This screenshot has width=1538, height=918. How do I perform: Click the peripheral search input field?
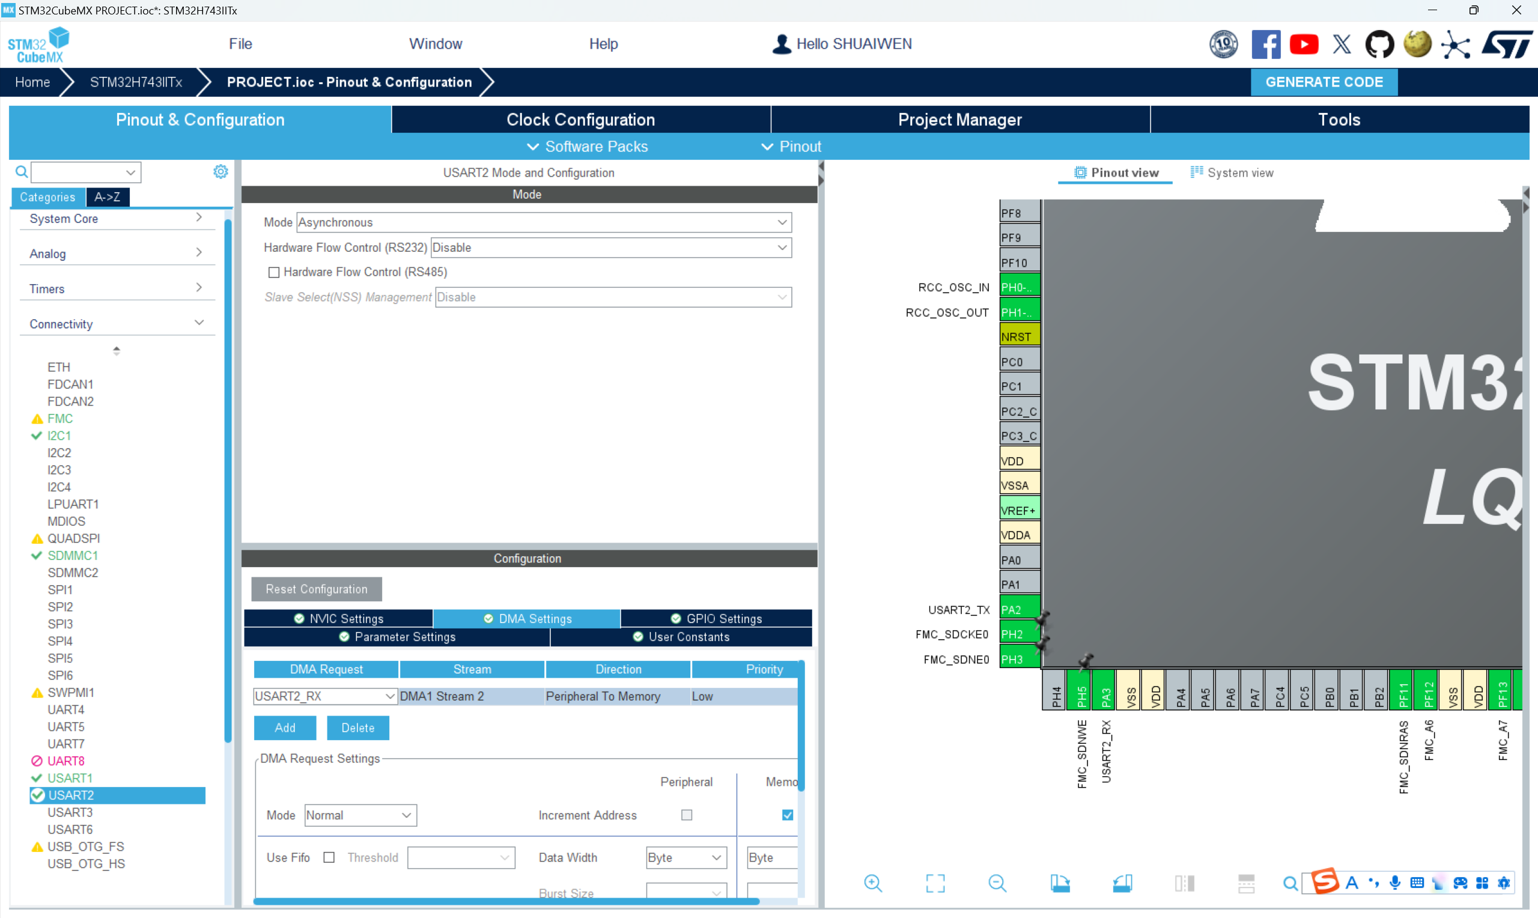pos(86,172)
